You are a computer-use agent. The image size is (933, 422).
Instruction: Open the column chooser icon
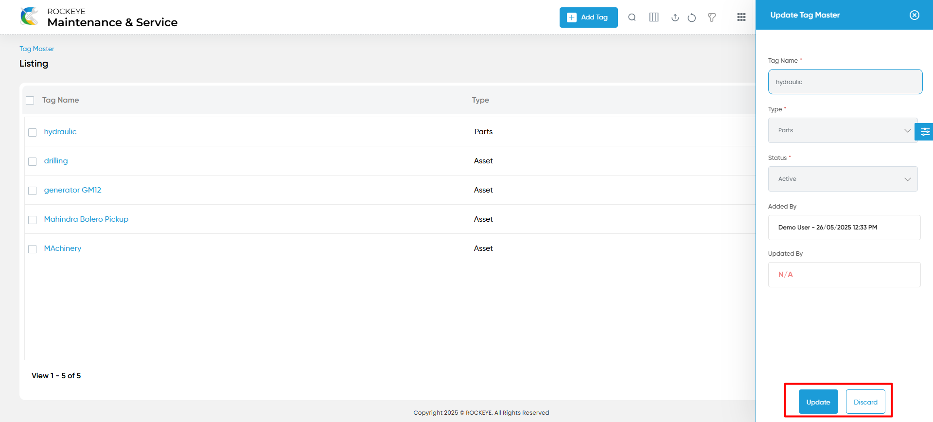point(654,18)
